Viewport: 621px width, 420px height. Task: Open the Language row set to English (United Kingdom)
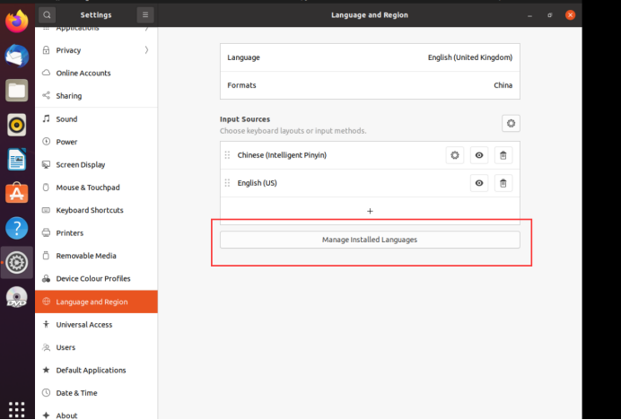coord(370,57)
